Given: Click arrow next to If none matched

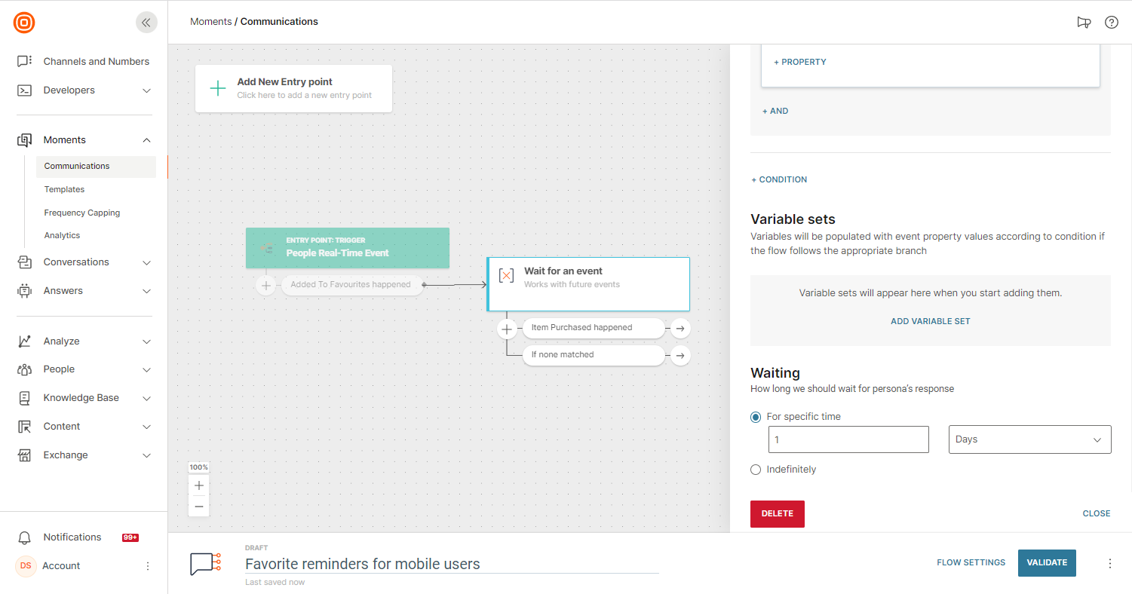Looking at the screenshot, I should [x=680, y=355].
